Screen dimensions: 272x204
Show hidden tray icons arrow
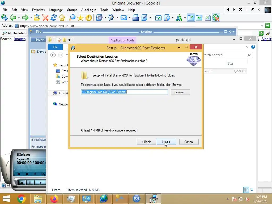tap(228, 199)
